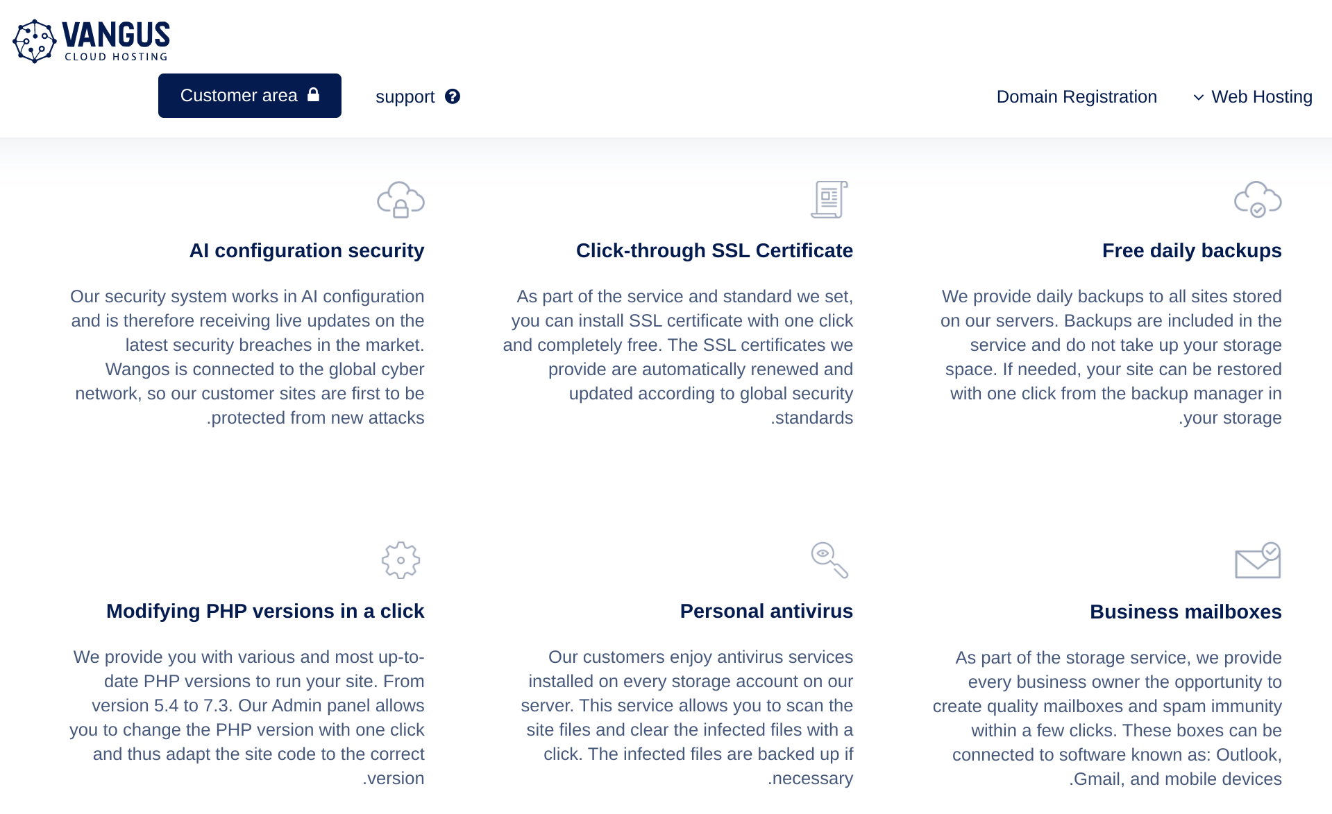Select the AI configuration security heading
This screenshot has width=1332, height=814.
click(307, 250)
